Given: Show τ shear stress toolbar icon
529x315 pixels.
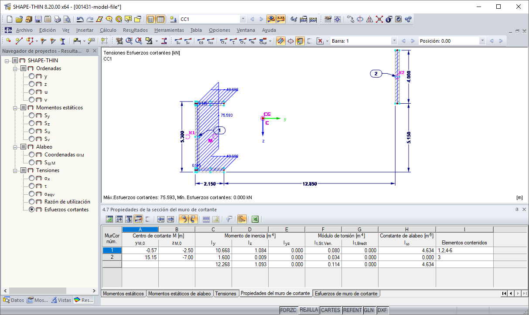Looking at the screenshot, I should click(x=233, y=41).
